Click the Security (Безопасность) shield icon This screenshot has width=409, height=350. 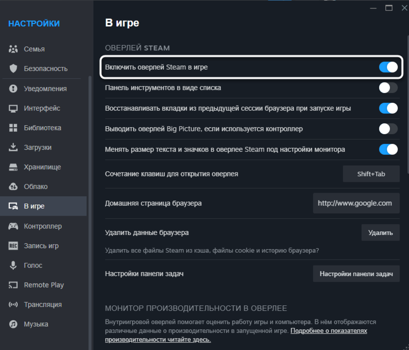[13, 69]
